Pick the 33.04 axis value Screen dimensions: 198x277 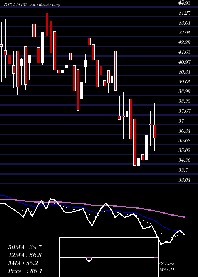(x=185, y=180)
